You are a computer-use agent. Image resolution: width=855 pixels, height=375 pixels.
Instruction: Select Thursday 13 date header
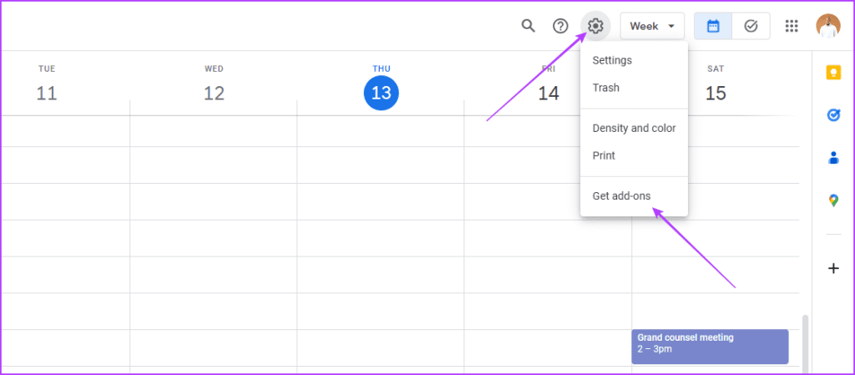(x=381, y=93)
